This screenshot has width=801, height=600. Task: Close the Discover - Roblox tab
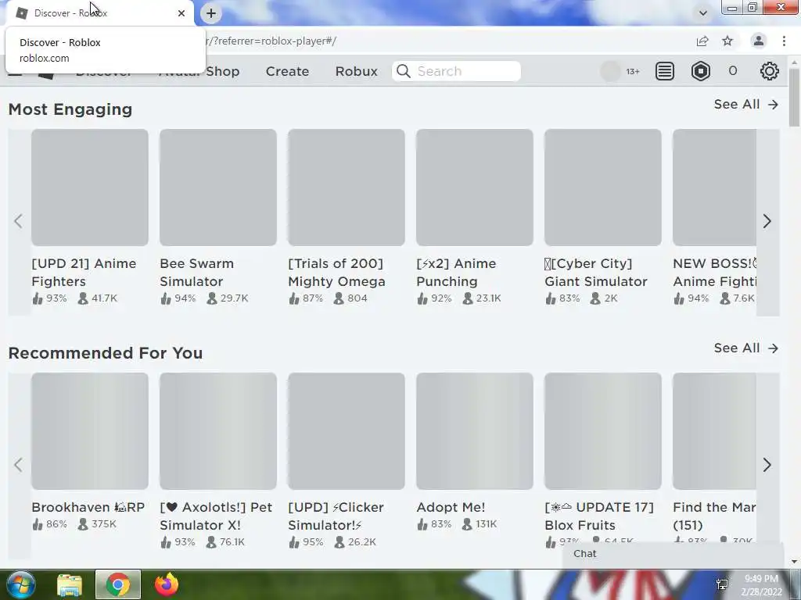tap(181, 13)
